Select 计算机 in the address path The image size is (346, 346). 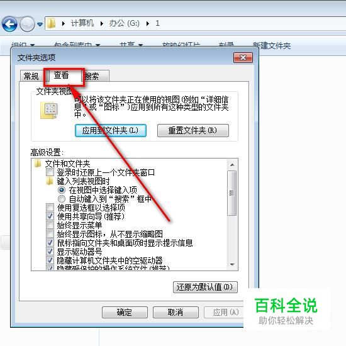click(x=82, y=23)
